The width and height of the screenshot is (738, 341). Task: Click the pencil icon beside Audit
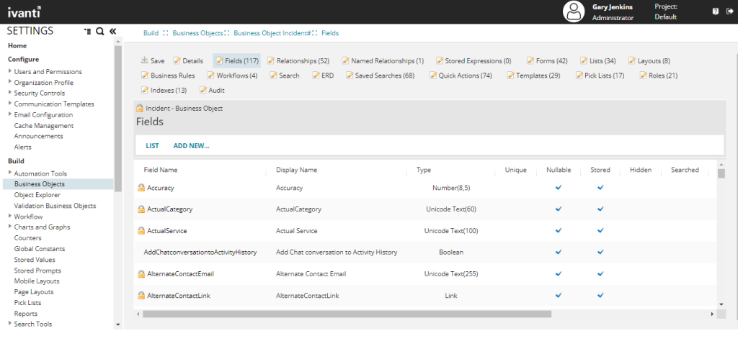coord(203,90)
